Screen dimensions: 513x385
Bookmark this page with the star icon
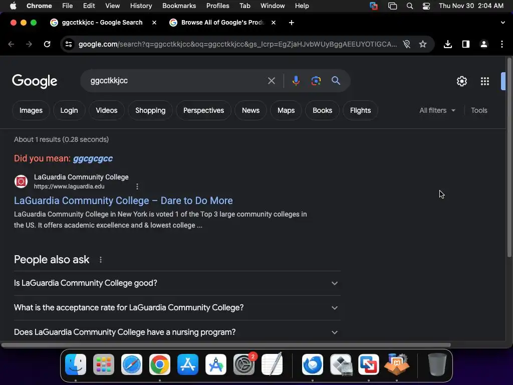click(423, 44)
